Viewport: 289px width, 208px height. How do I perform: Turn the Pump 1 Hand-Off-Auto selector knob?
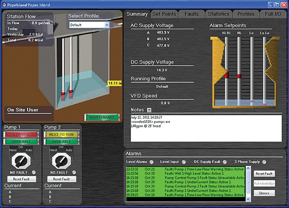click(x=21, y=160)
